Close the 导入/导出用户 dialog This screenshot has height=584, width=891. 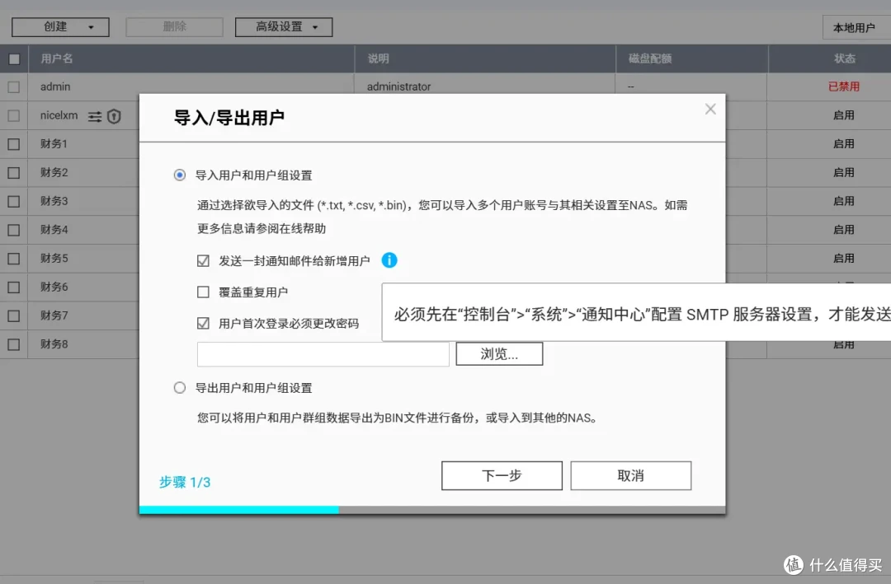[x=710, y=109]
